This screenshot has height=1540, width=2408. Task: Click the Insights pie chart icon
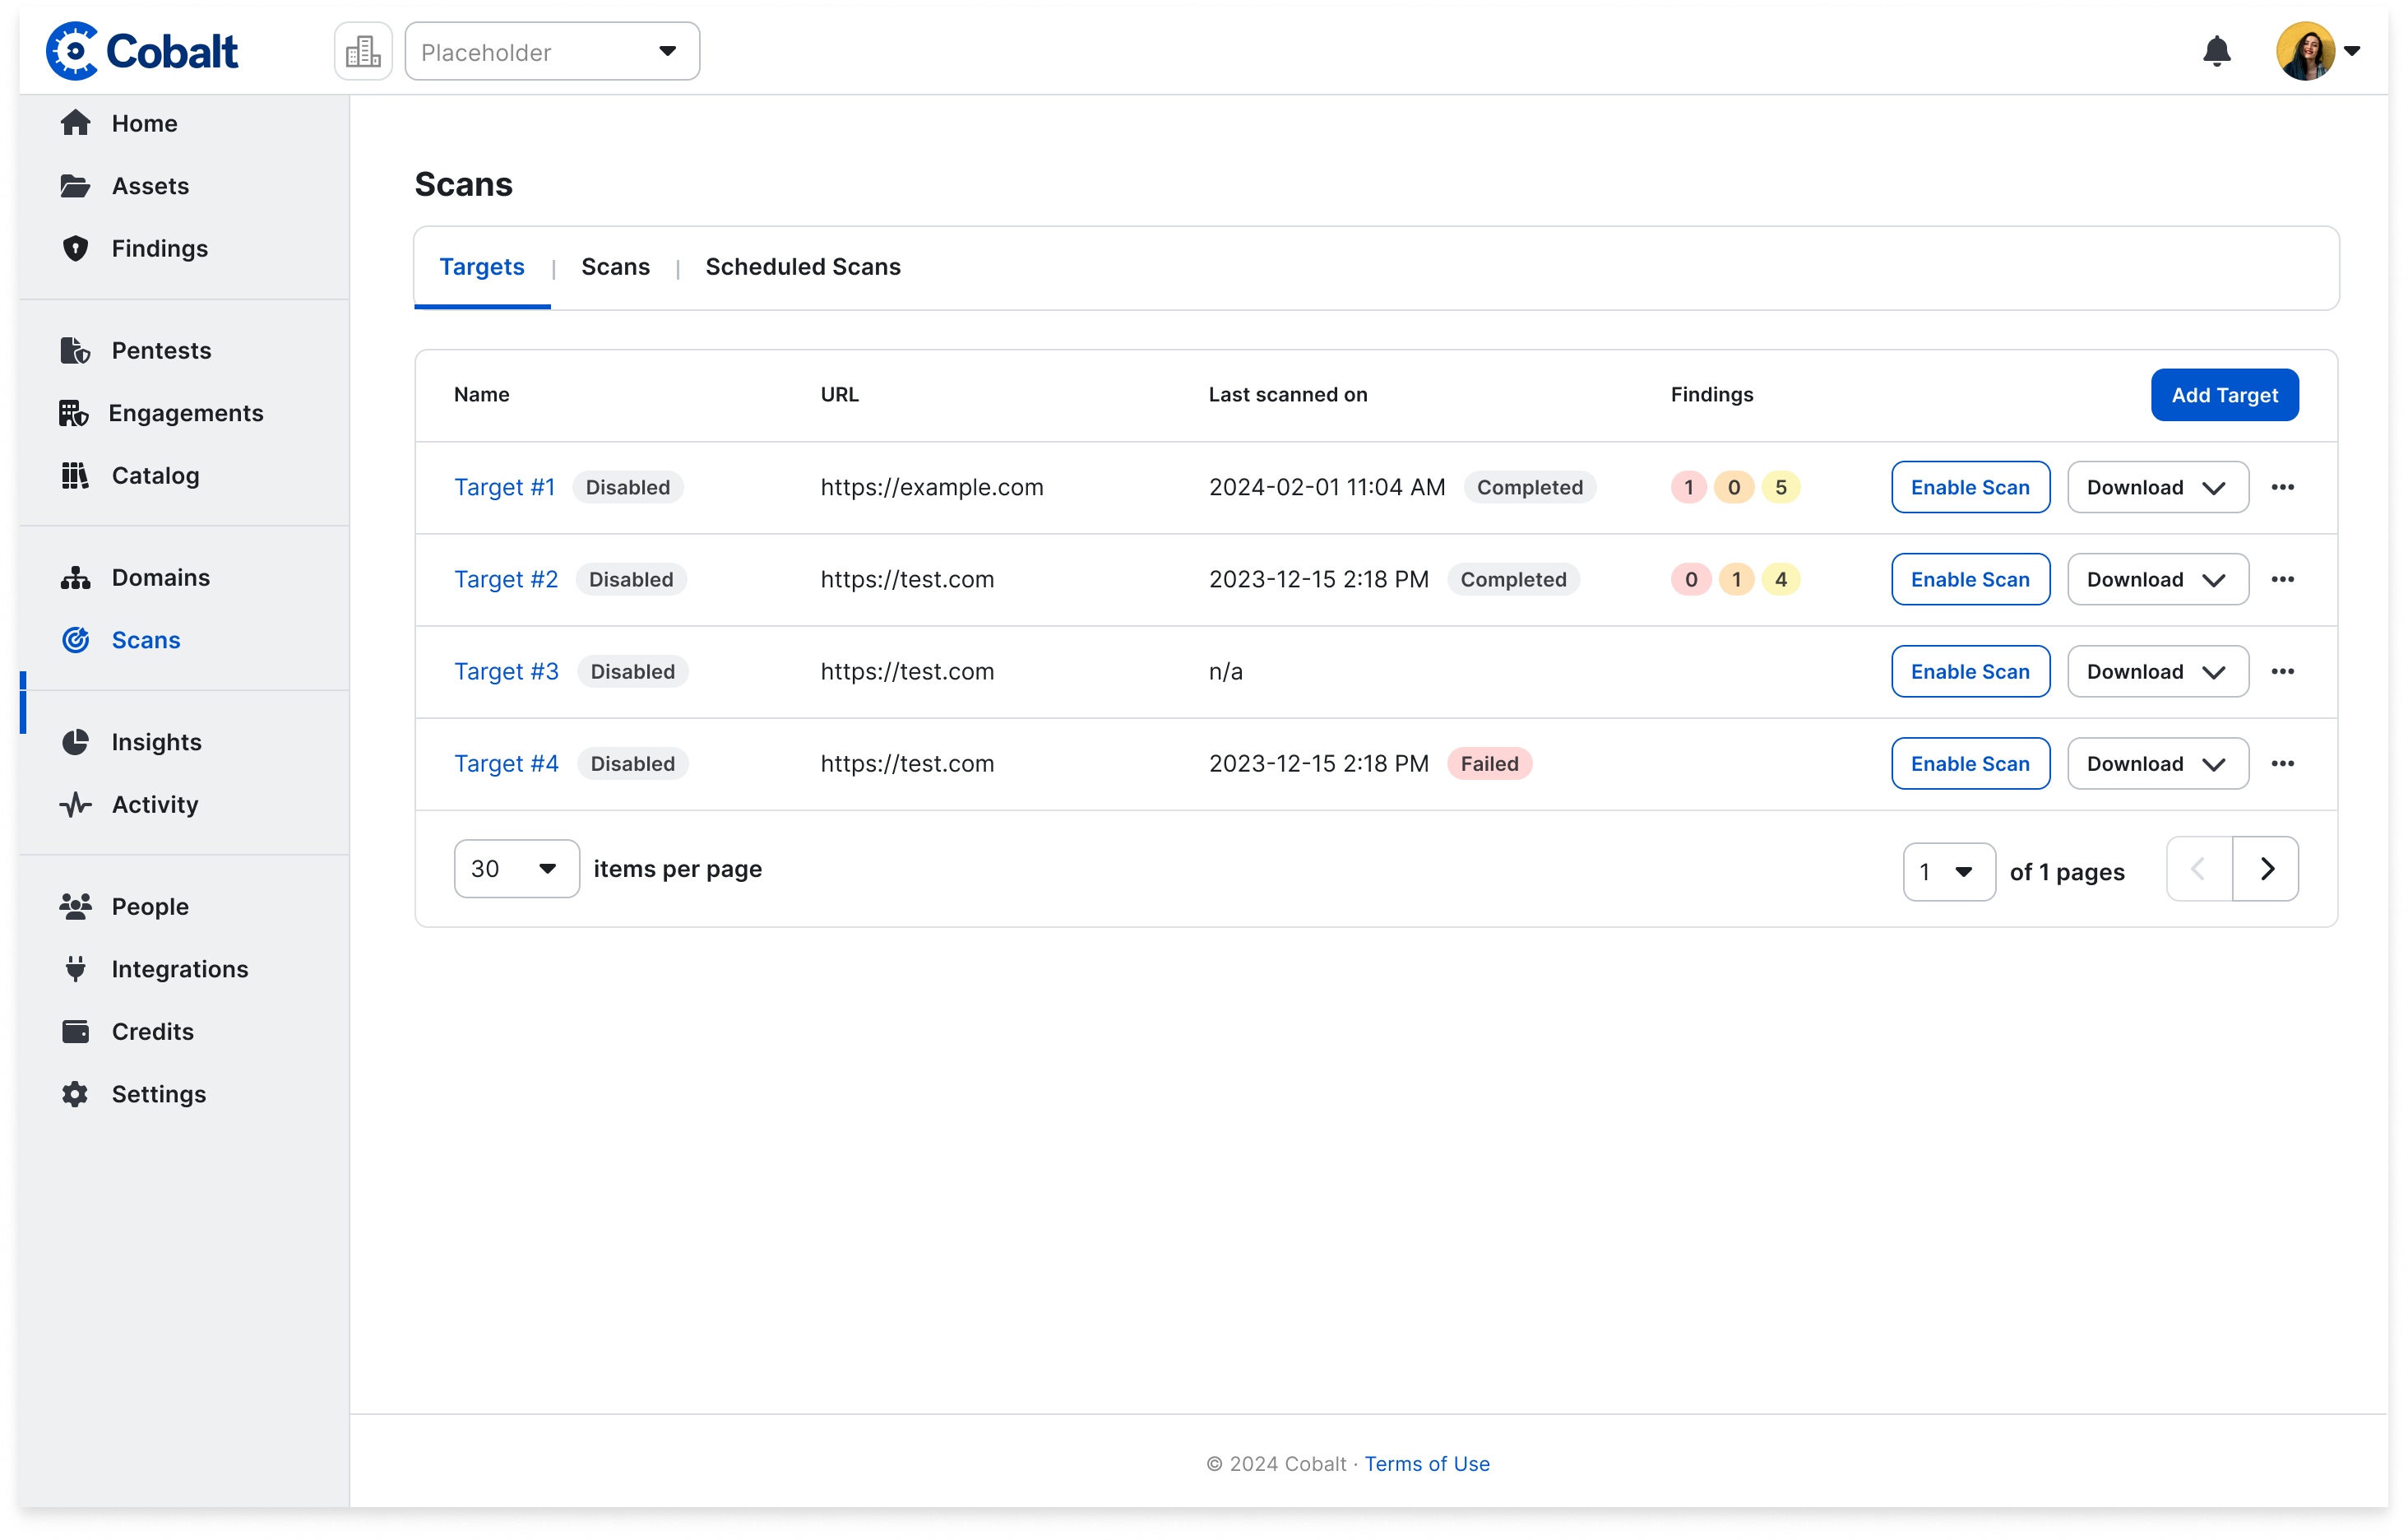click(75, 742)
